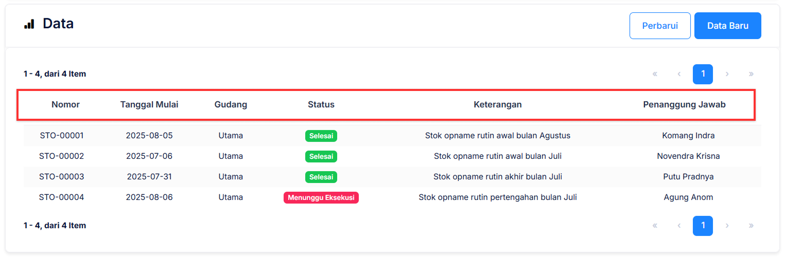The height and width of the screenshot is (257, 785).
Task: Go to first page in top pagination
Action: (x=655, y=74)
